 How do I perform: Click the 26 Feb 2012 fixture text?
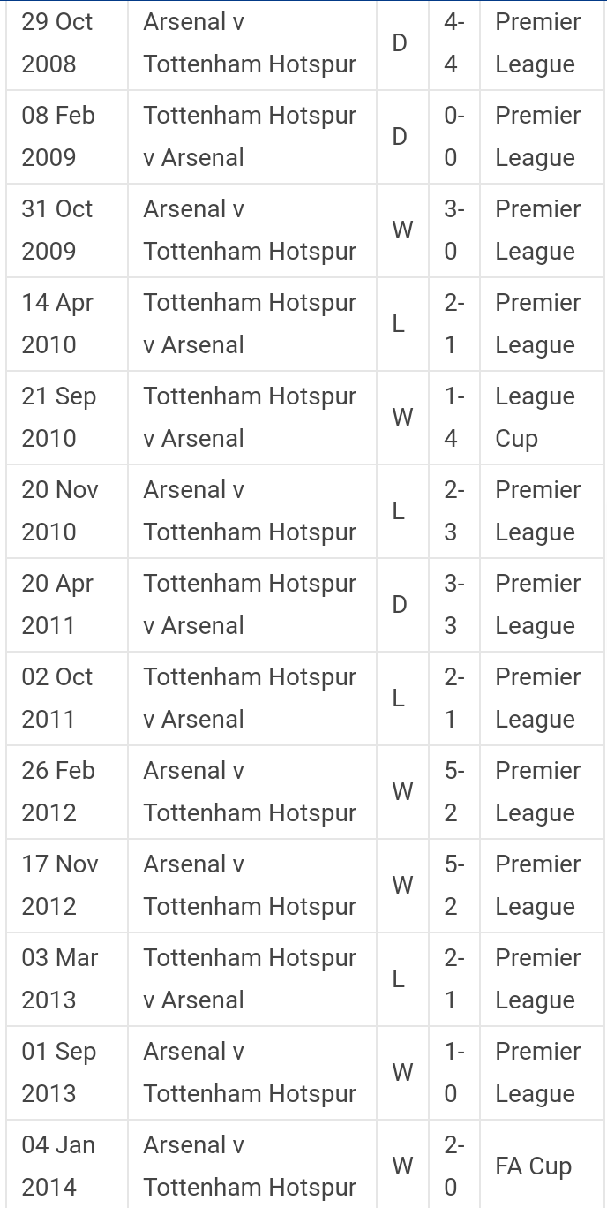pyautogui.click(x=250, y=792)
